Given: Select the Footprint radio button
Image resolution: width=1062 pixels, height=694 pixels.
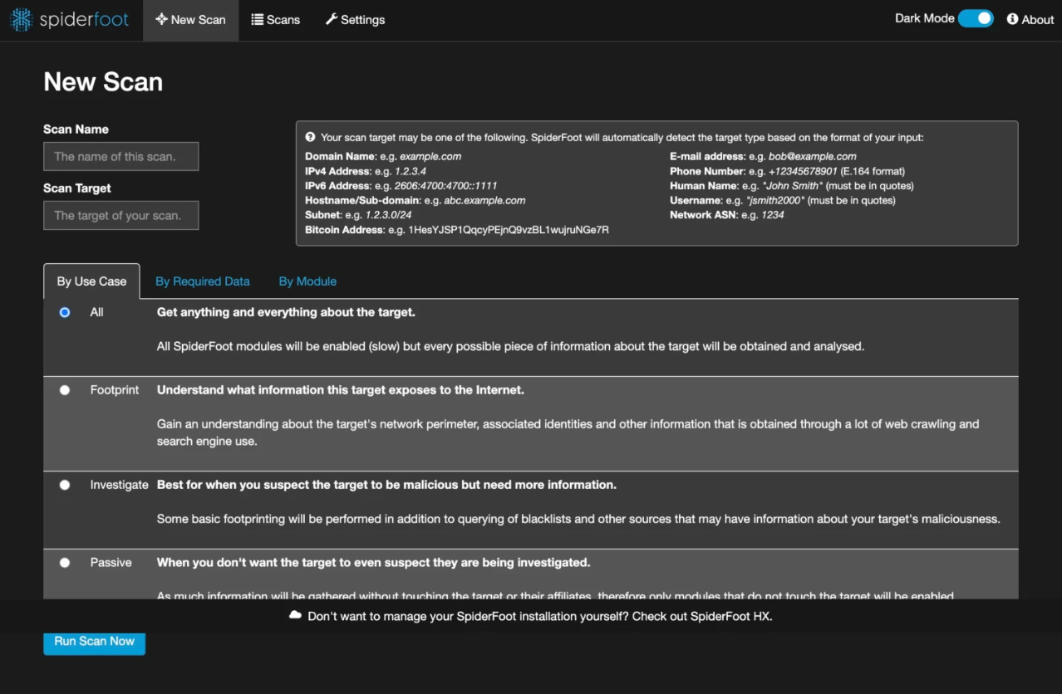Looking at the screenshot, I should pyautogui.click(x=65, y=390).
